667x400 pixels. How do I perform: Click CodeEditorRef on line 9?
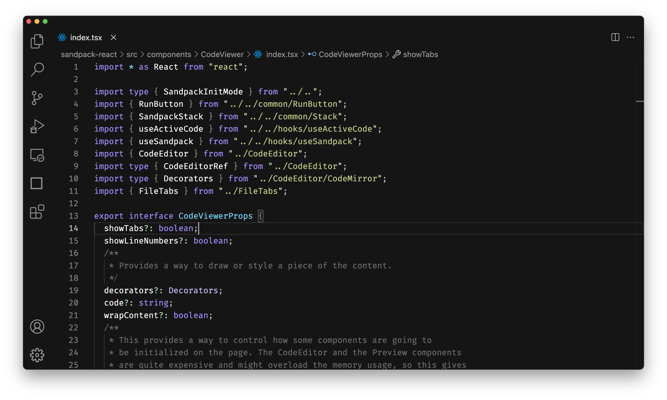coord(195,166)
